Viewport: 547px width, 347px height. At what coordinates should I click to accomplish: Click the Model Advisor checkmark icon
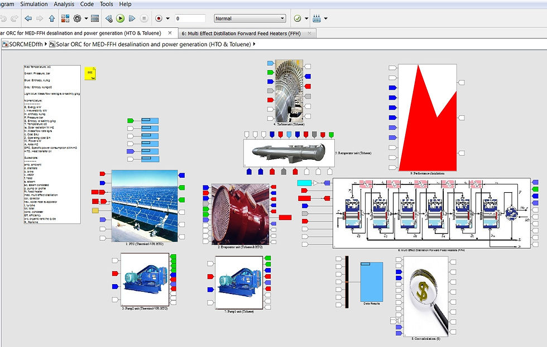298,18
